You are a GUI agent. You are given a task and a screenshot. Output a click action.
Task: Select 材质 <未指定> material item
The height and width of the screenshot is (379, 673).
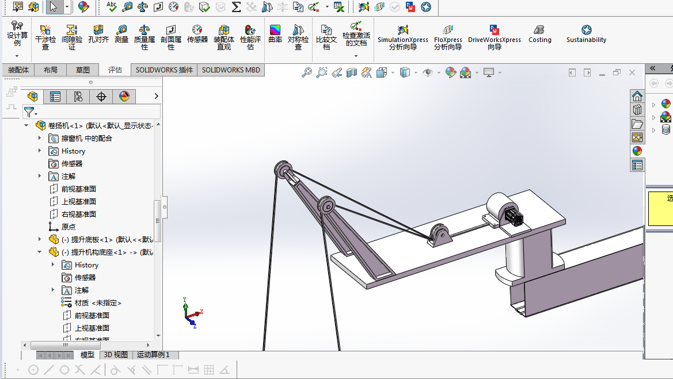click(92, 303)
